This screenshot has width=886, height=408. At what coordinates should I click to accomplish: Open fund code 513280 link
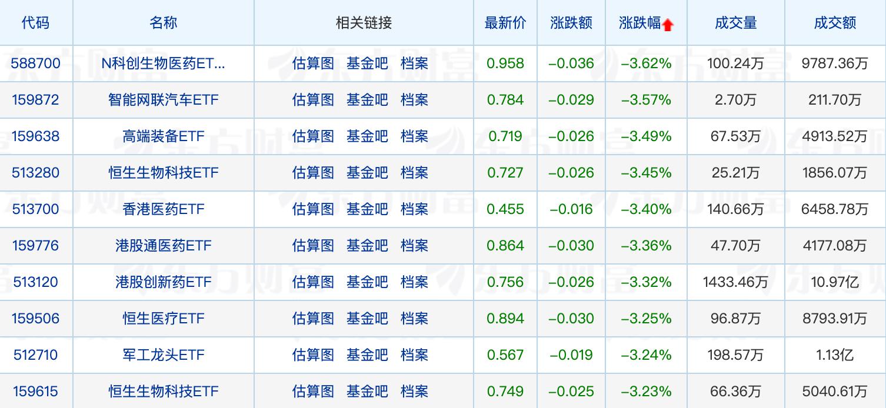36,173
